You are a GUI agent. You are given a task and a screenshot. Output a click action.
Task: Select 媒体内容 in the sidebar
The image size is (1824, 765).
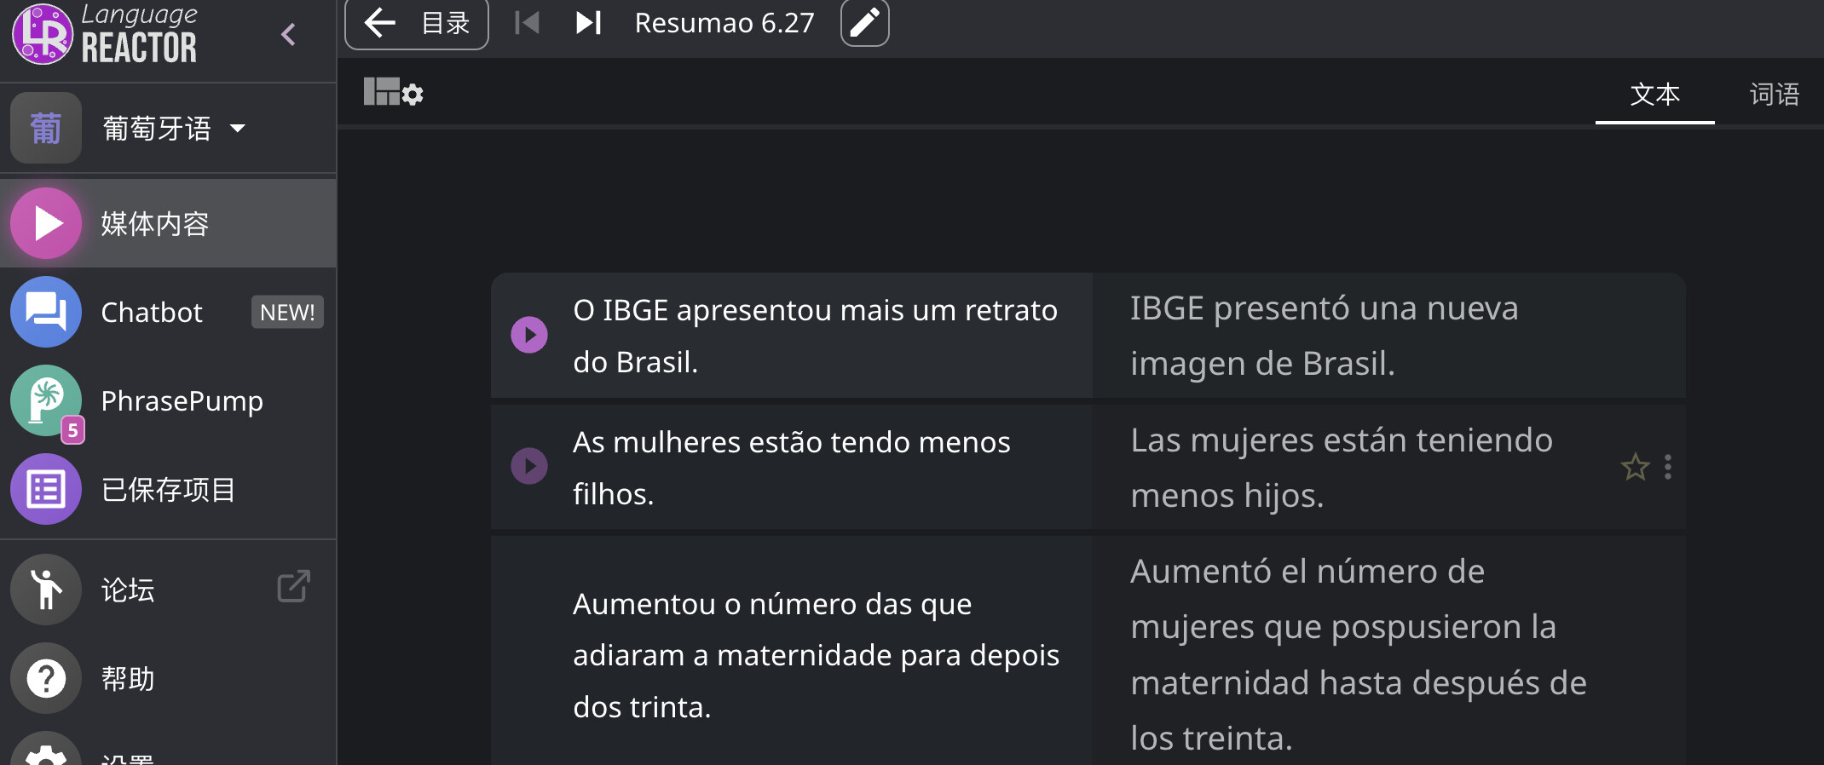click(168, 223)
